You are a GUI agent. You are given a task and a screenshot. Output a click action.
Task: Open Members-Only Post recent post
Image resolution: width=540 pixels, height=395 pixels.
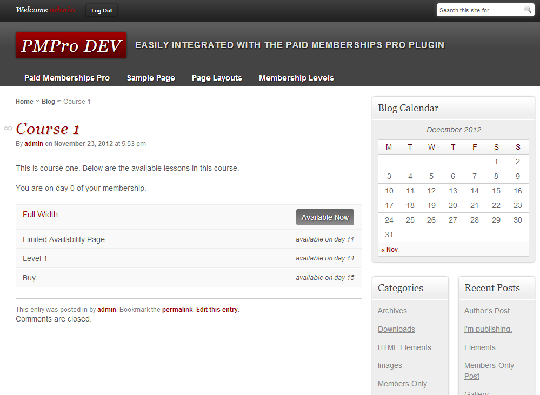click(x=489, y=371)
